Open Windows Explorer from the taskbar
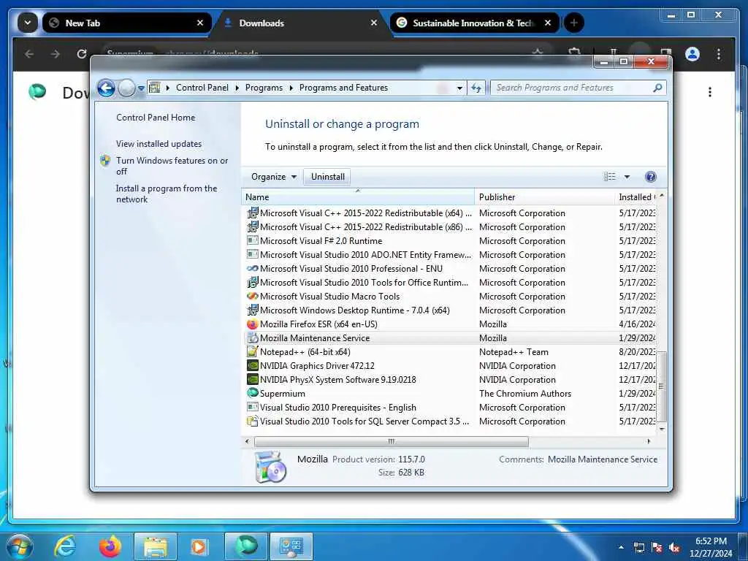The image size is (748, 561). click(x=156, y=547)
